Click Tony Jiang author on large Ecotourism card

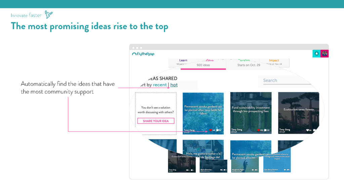pyautogui.click(x=285, y=130)
